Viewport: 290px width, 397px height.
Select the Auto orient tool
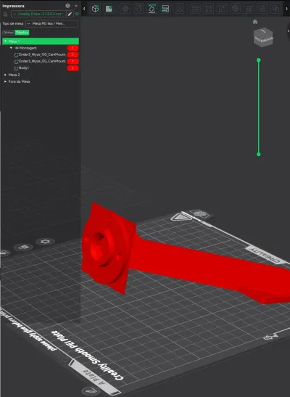click(x=152, y=9)
